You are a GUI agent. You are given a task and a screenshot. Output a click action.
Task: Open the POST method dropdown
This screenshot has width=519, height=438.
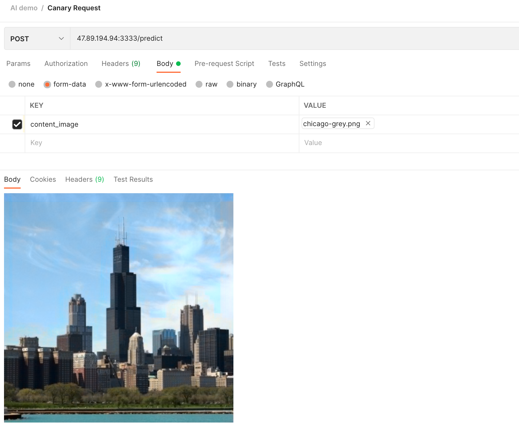[37, 38]
